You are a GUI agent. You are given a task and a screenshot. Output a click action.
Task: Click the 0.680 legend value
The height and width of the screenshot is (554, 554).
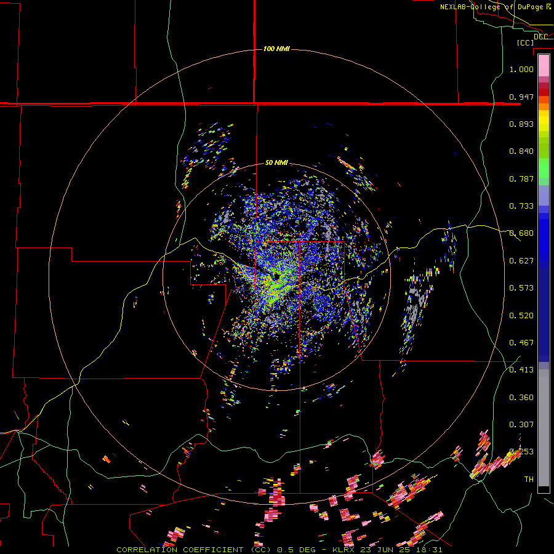click(x=521, y=233)
